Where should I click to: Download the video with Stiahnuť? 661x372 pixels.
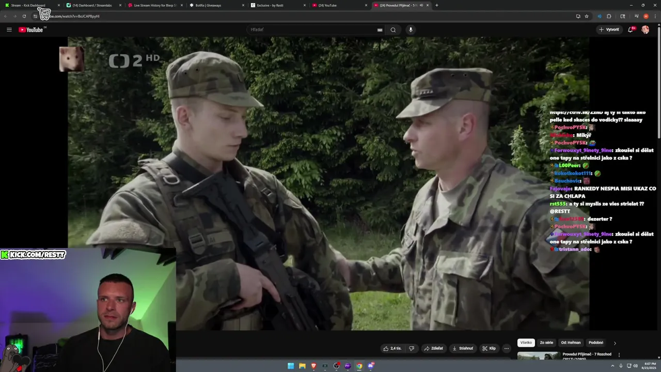coord(463,348)
